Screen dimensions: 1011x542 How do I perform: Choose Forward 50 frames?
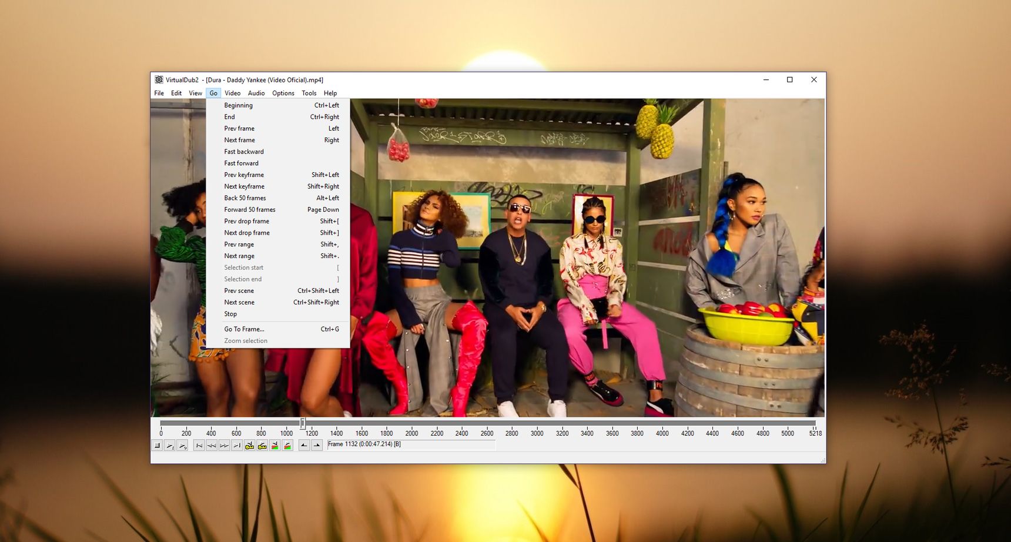[x=278, y=210]
